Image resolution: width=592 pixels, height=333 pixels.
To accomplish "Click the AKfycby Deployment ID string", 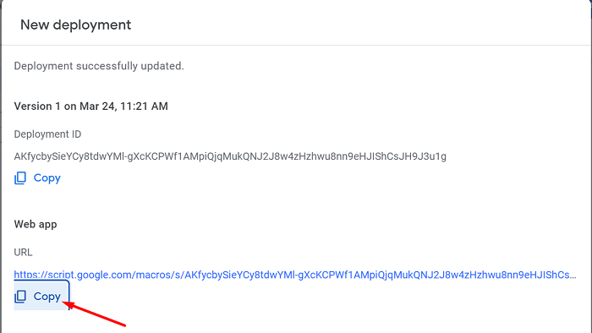I will (x=230, y=156).
